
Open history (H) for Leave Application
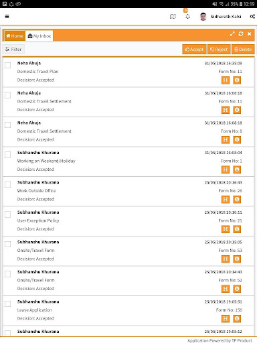tap(226, 318)
